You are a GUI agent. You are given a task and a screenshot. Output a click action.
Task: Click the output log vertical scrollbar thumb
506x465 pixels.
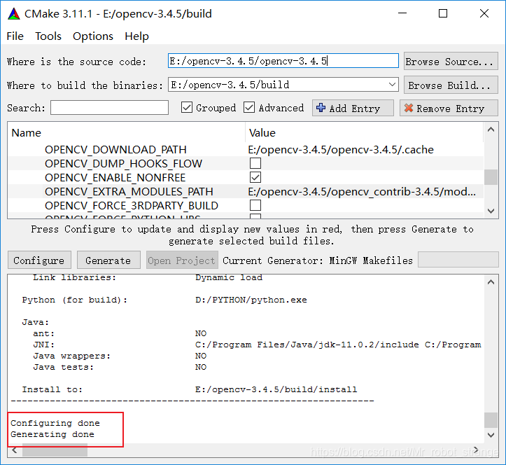click(x=491, y=419)
